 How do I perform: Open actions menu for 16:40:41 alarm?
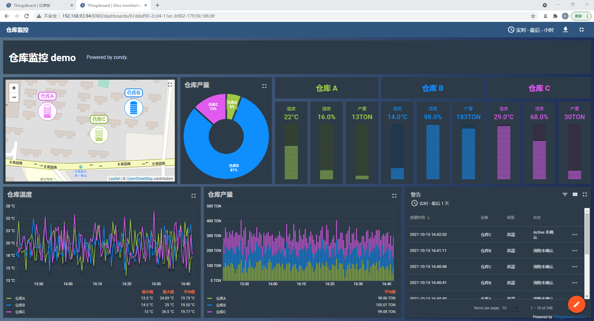[575, 283]
